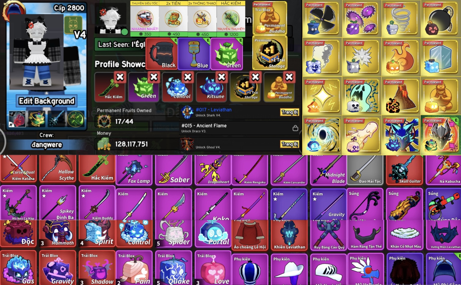Click Trang Bị for Leviathan title
The image size is (461, 285).
point(290,112)
